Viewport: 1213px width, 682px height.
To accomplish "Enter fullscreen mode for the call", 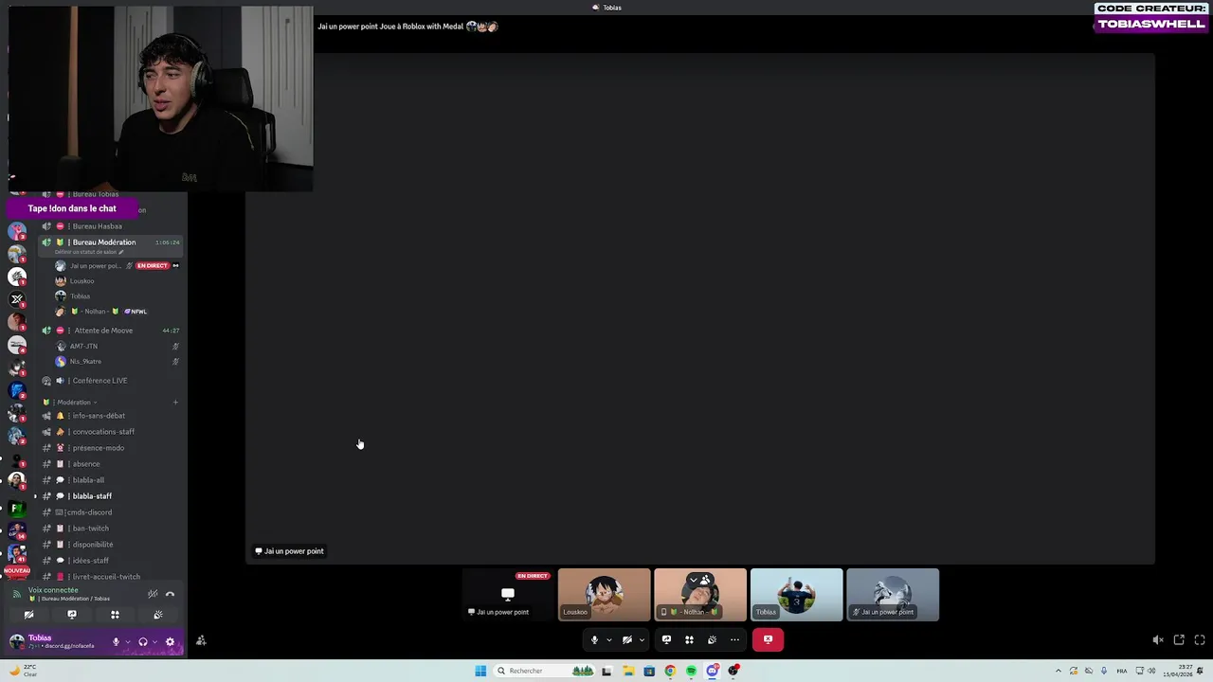I will (x=1200, y=640).
